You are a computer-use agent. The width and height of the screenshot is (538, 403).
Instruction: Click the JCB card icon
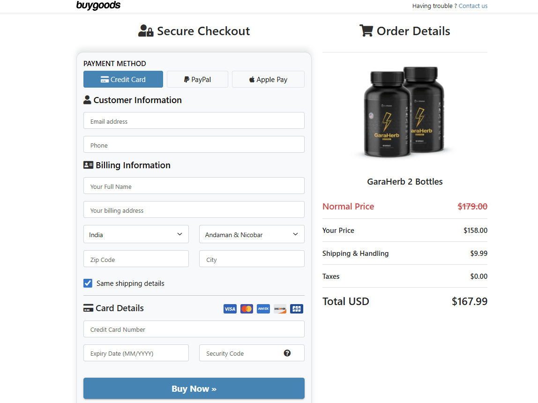pyautogui.click(x=296, y=309)
